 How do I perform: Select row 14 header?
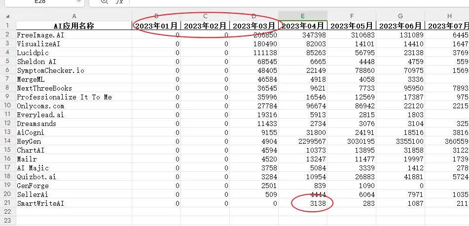[x=8, y=141]
